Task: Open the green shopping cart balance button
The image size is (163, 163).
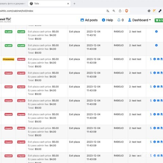Action: point(159,20)
